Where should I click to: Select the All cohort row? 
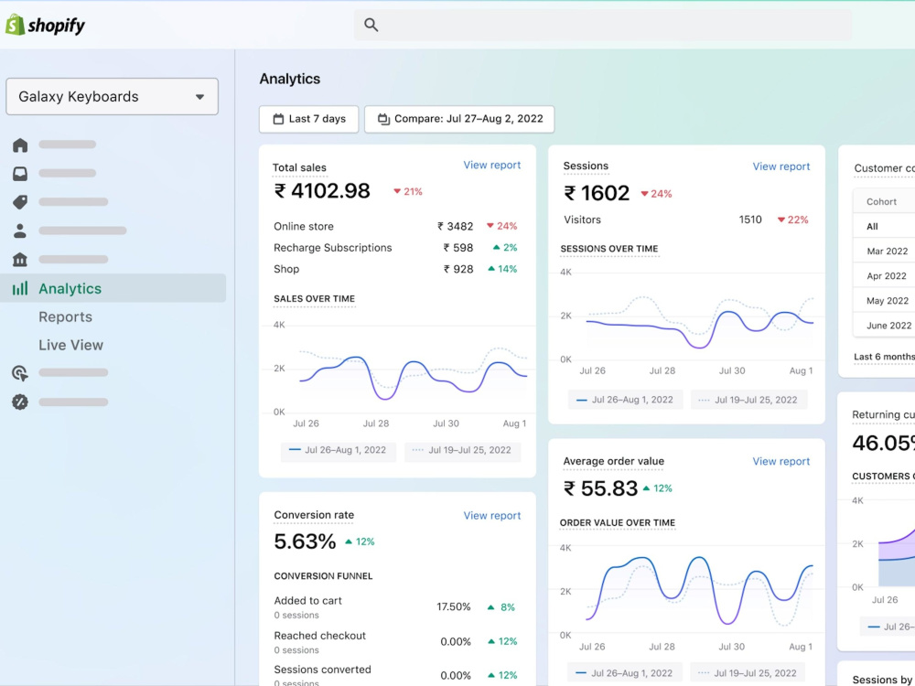pyautogui.click(x=884, y=226)
